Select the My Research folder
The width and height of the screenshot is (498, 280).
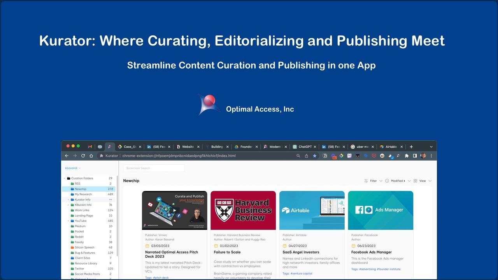click(89, 194)
